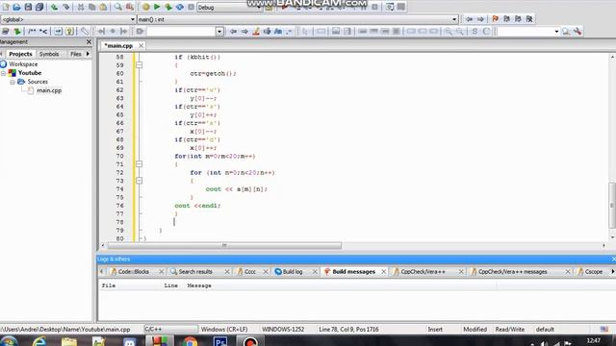Zoom in icon on the toolbar

[x=448, y=31]
